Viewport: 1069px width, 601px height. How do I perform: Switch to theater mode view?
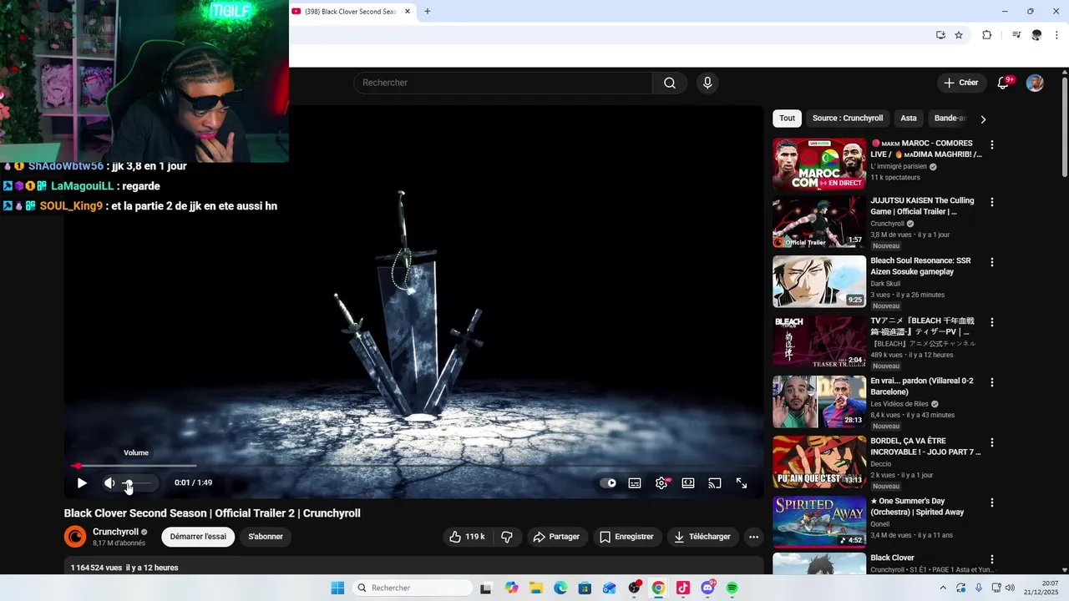(688, 483)
